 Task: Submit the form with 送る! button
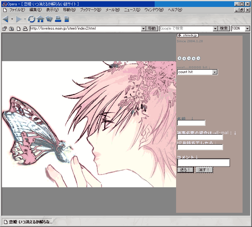186,170
